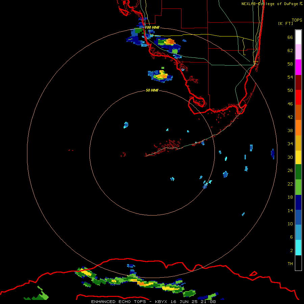
Task: Click the 50 NMI range ring label
Action: click(x=152, y=90)
